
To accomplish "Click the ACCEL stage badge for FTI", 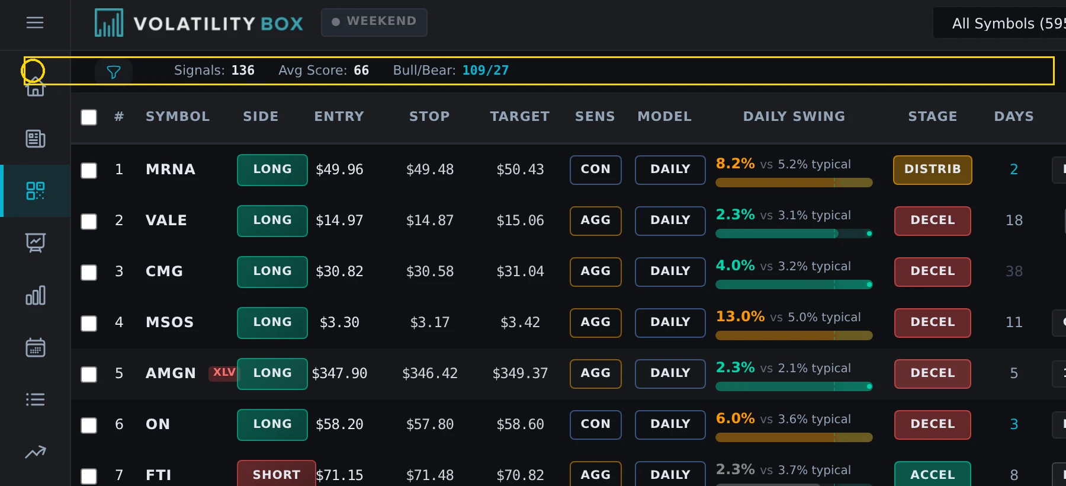I will point(933,474).
